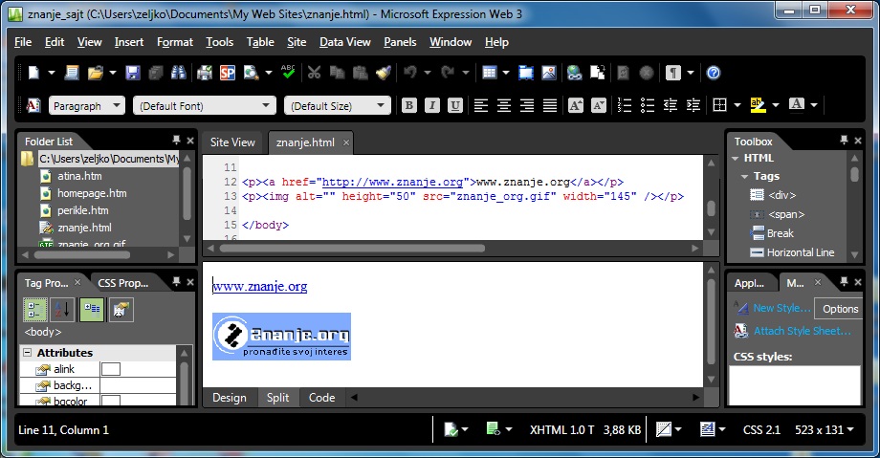The height and width of the screenshot is (458, 880).
Task: Collapse the Attributes section
Action: [27, 353]
